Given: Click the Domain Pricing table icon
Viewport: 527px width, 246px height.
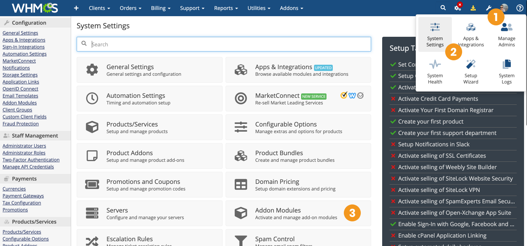Looking at the screenshot, I should click(x=241, y=185).
